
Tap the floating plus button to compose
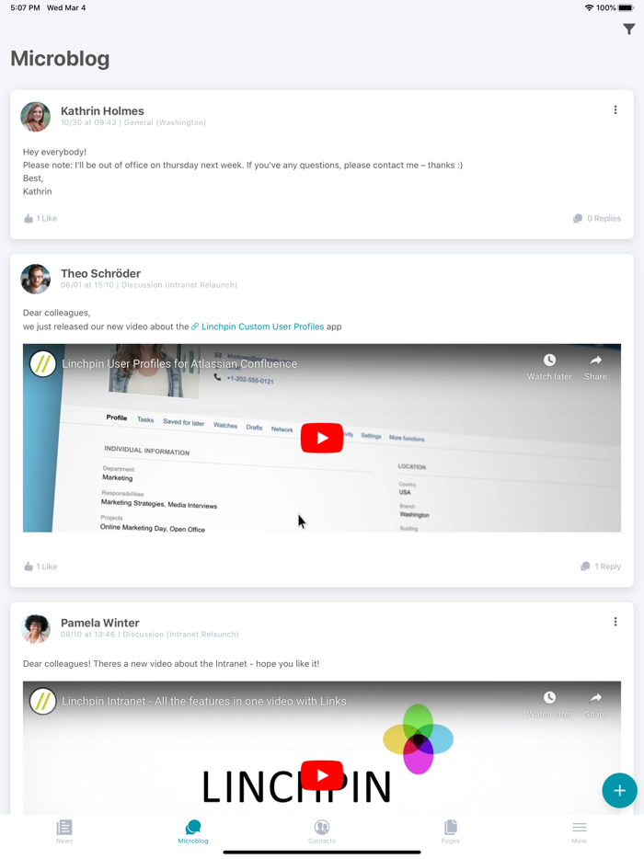(619, 791)
